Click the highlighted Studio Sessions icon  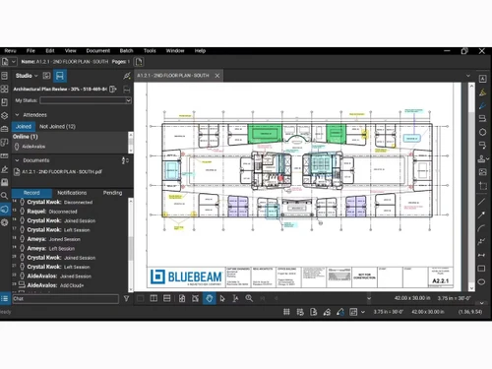click(60, 76)
